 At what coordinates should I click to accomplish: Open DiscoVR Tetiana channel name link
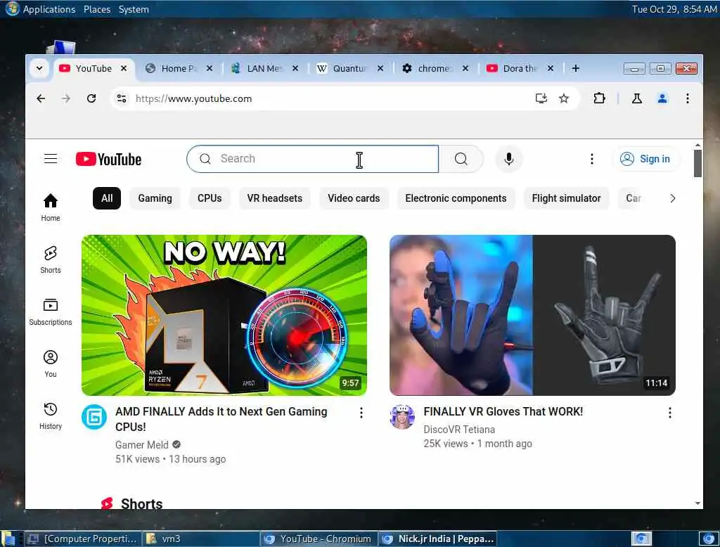pos(459,430)
